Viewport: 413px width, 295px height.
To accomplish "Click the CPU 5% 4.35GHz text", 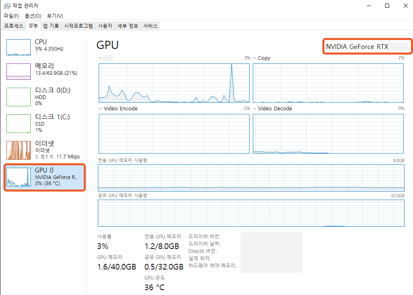I will pyautogui.click(x=49, y=45).
